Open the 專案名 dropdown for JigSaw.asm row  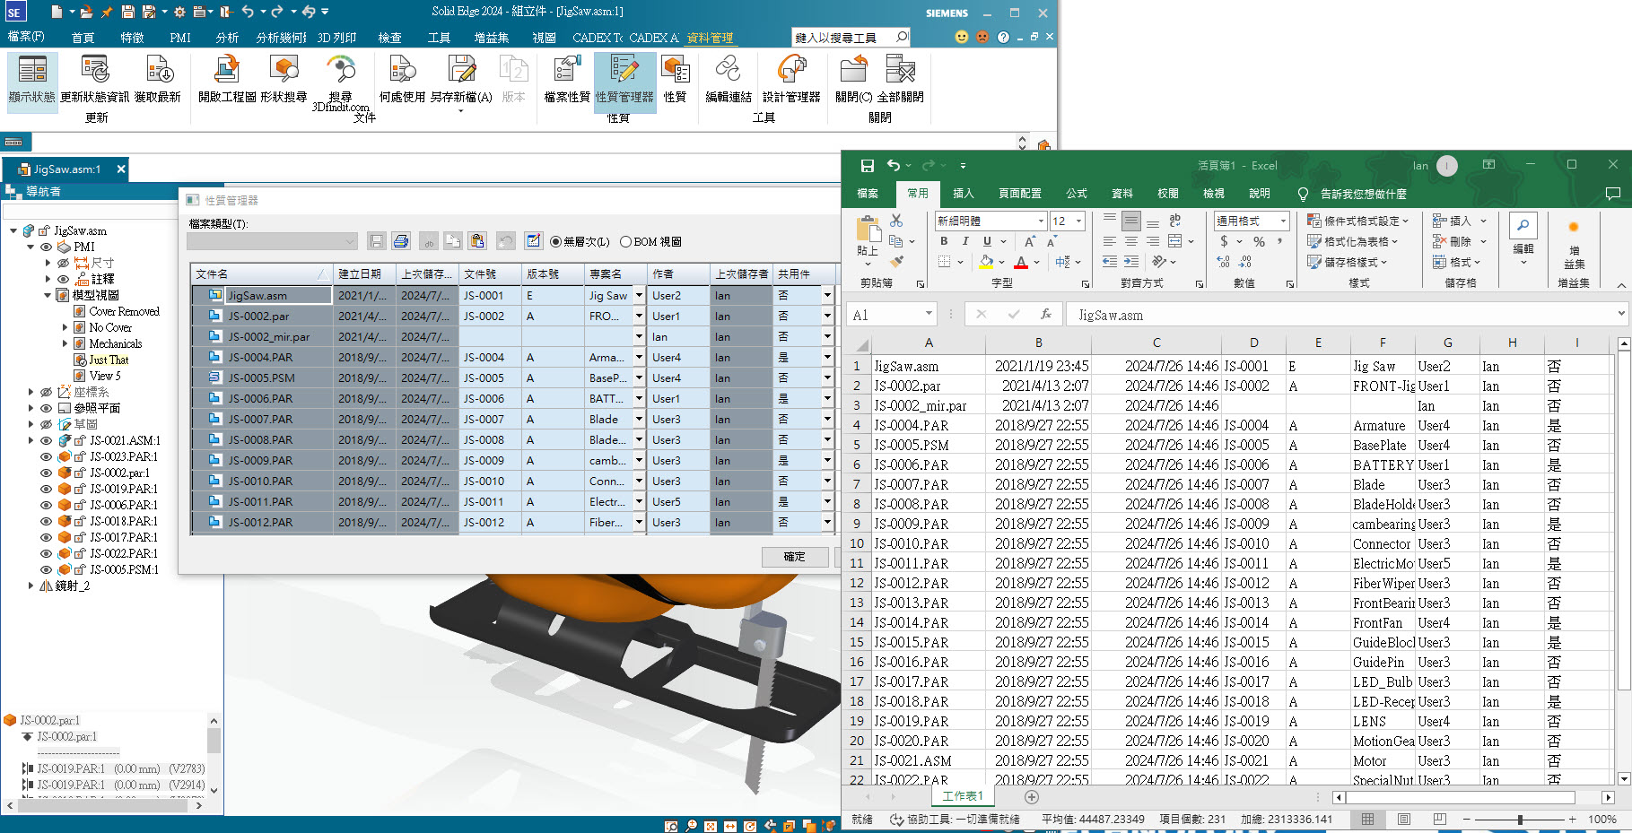[639, 295]
